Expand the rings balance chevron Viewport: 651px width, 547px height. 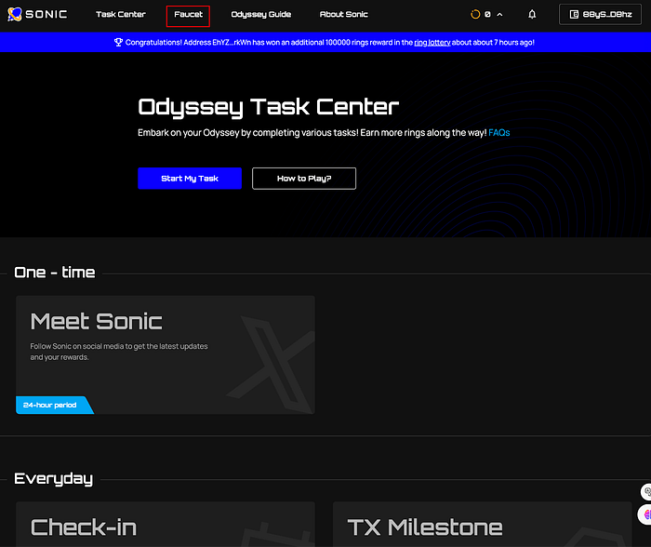pos(500,15)
